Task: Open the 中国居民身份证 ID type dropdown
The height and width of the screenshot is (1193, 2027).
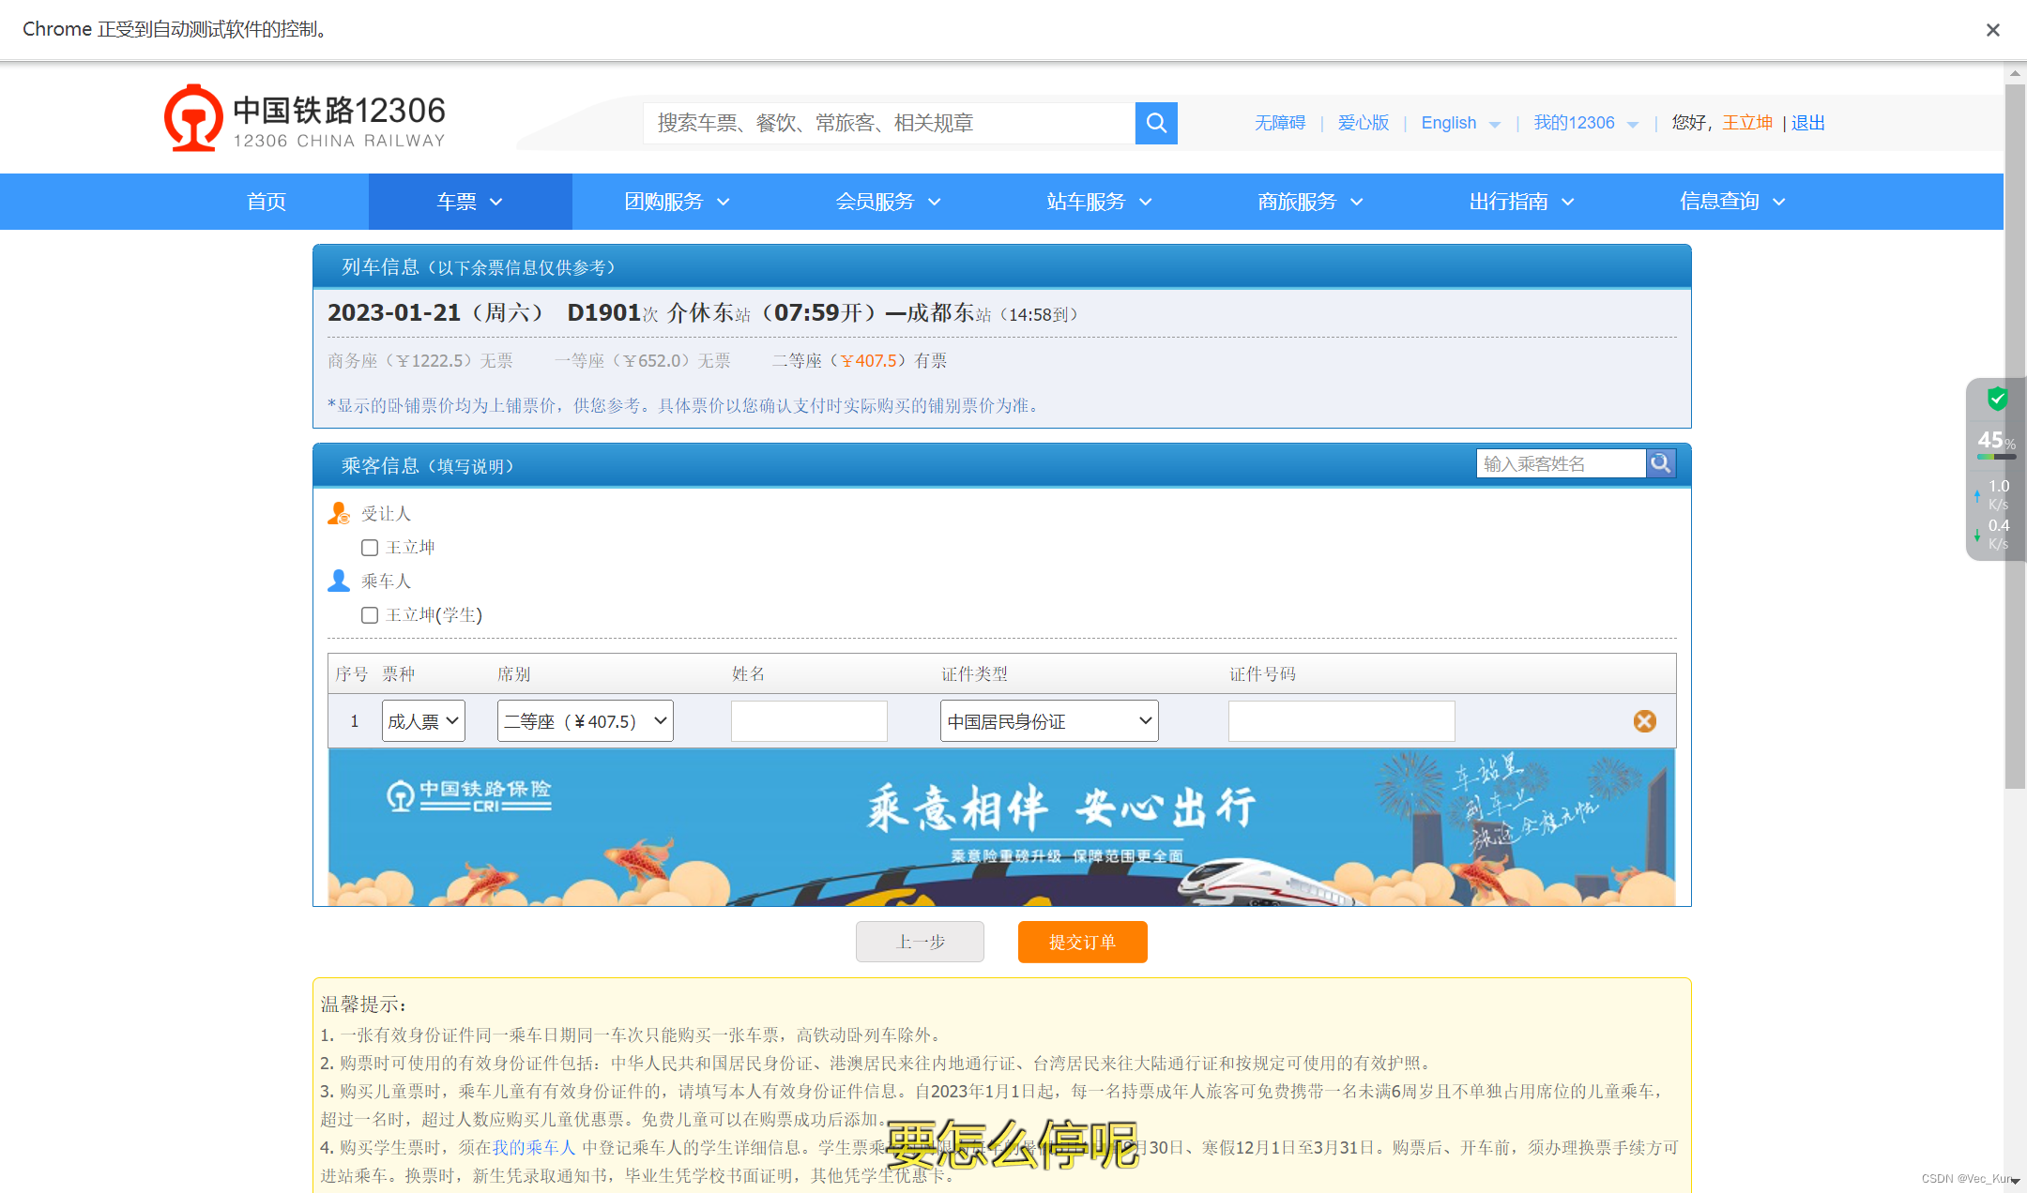Action: tap(1048, 721)
